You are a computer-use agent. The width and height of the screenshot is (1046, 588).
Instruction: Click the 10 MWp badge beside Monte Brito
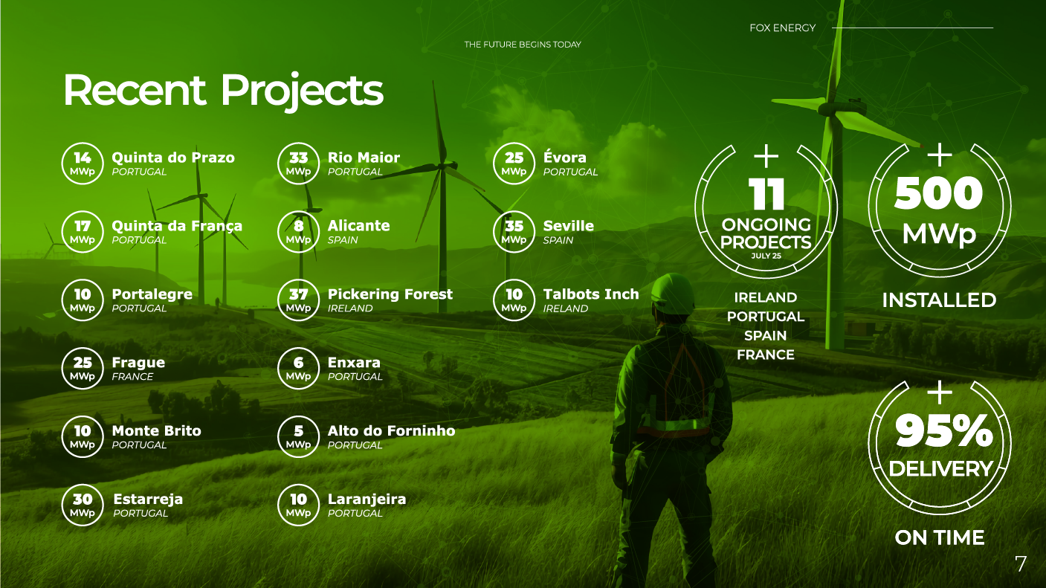click(83, 438)
